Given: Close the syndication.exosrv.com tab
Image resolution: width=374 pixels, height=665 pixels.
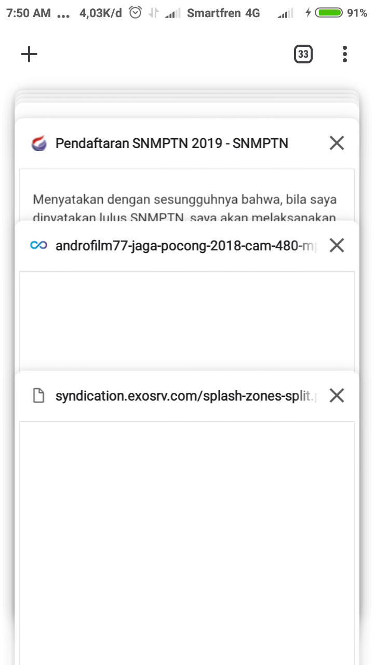Looking at the screenshot, I should (x=337, y=396).
